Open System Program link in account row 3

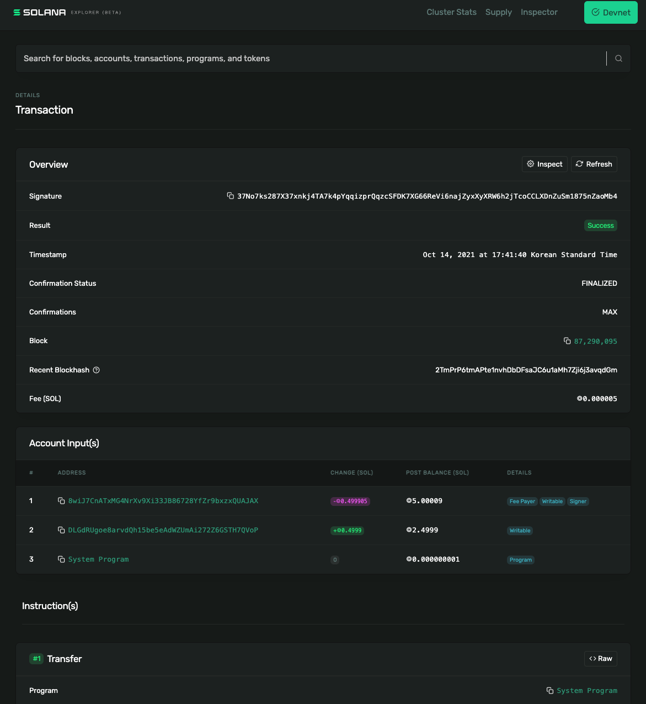click(98, 559)
